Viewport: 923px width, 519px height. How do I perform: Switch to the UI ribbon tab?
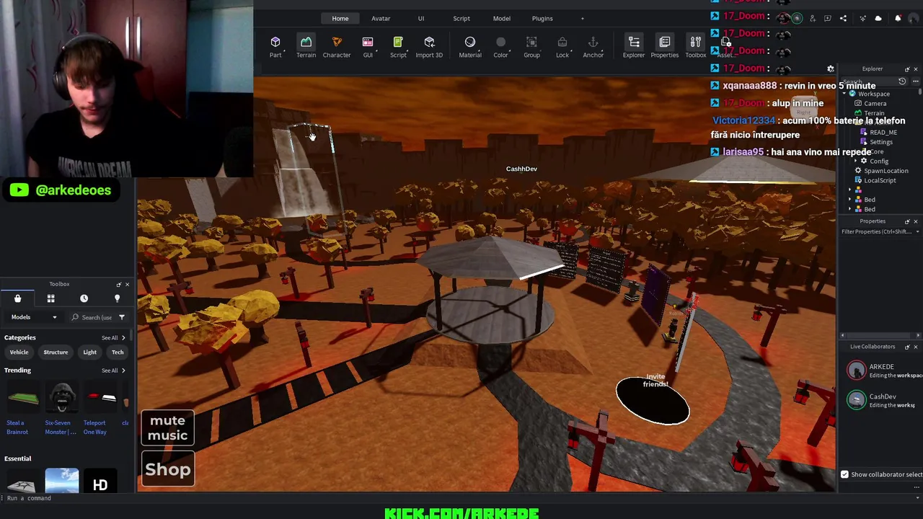coord(421,18)
